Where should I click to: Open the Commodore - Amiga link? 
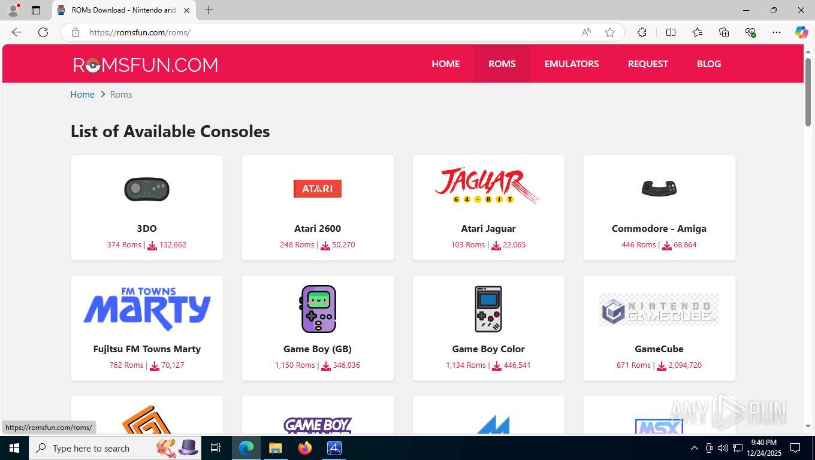(659, 228)
